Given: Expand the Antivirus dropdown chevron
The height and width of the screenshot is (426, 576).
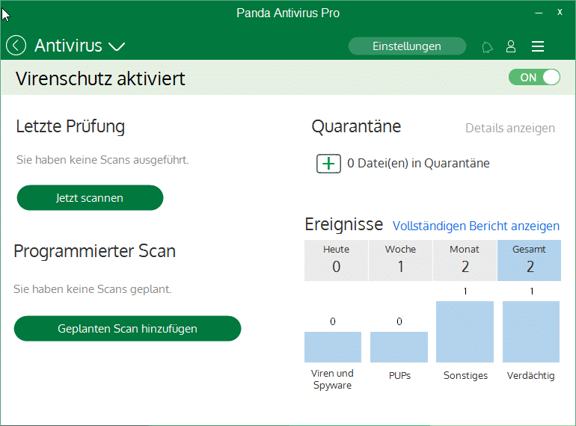Looking at the screenshot, I should pos(116,46).
